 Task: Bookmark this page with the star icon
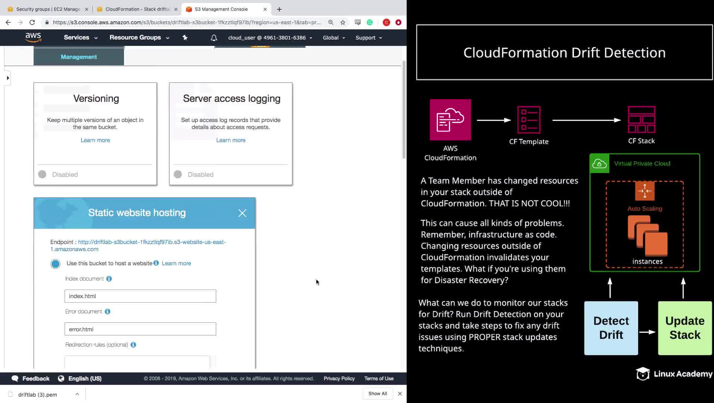(343, 22)
